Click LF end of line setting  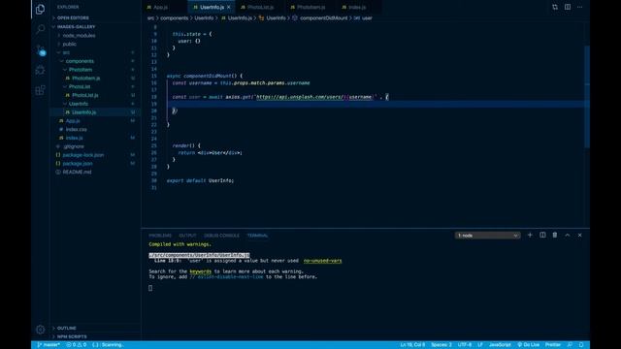480,345
